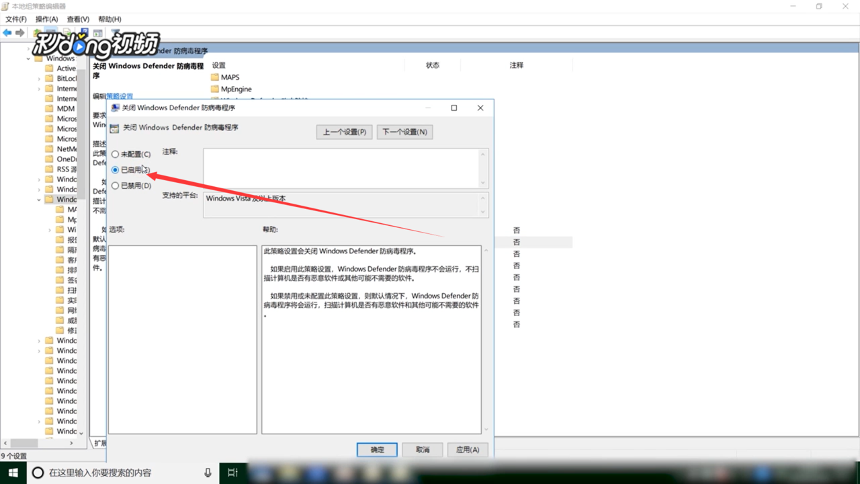Select the MAPS folder icon in settings list

pos(215,77)
